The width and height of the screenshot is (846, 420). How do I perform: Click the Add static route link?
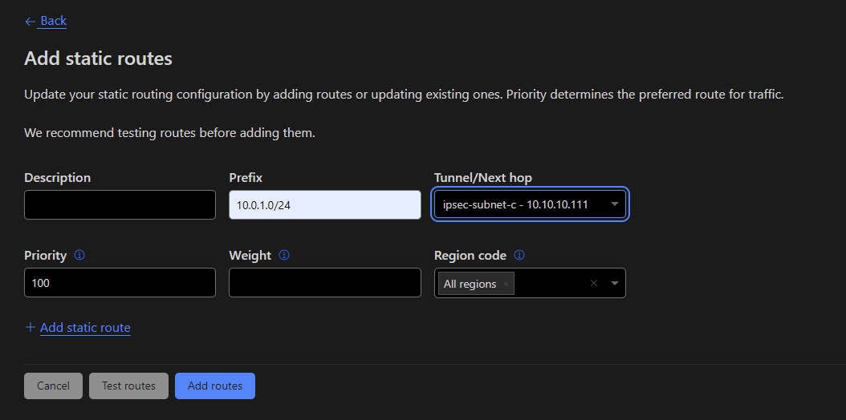pos(85,327)
